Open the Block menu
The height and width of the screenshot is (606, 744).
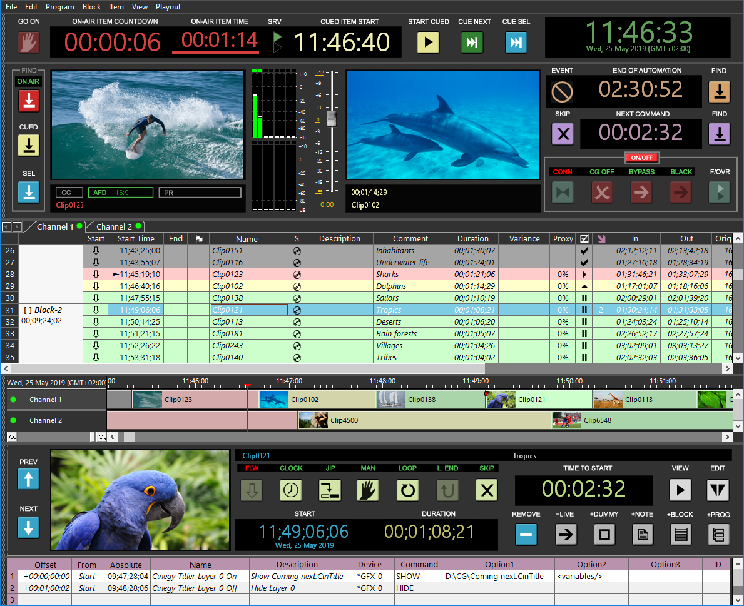tap(91, 7)
